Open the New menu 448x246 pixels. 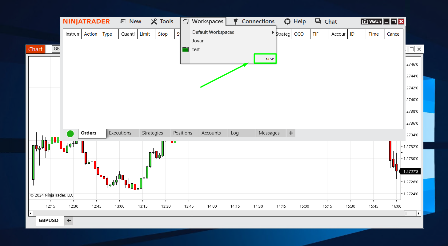click(x=131, y=21)
